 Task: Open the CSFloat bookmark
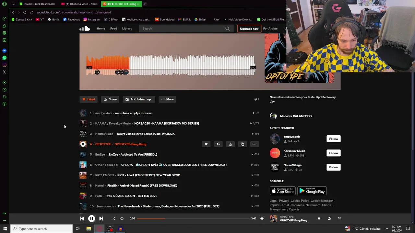pos(111,19)
